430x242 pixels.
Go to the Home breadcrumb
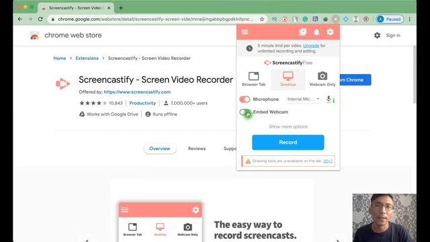tap(60, 58)
